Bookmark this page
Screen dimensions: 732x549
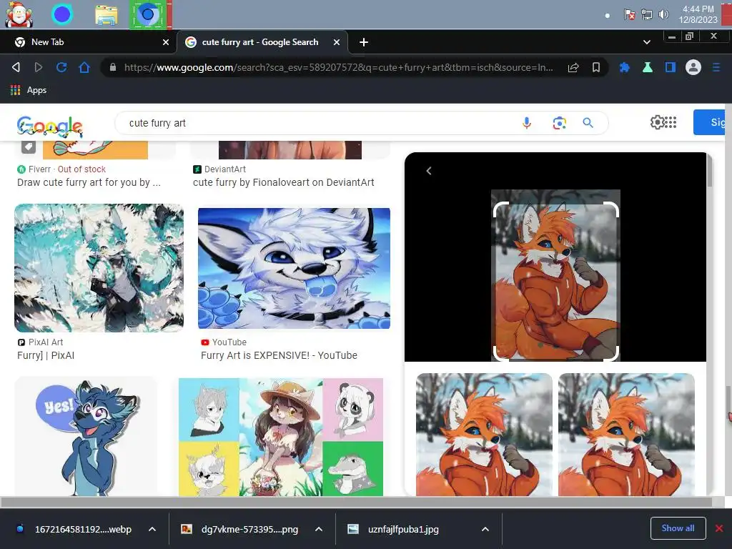click(x=596, y=67)
